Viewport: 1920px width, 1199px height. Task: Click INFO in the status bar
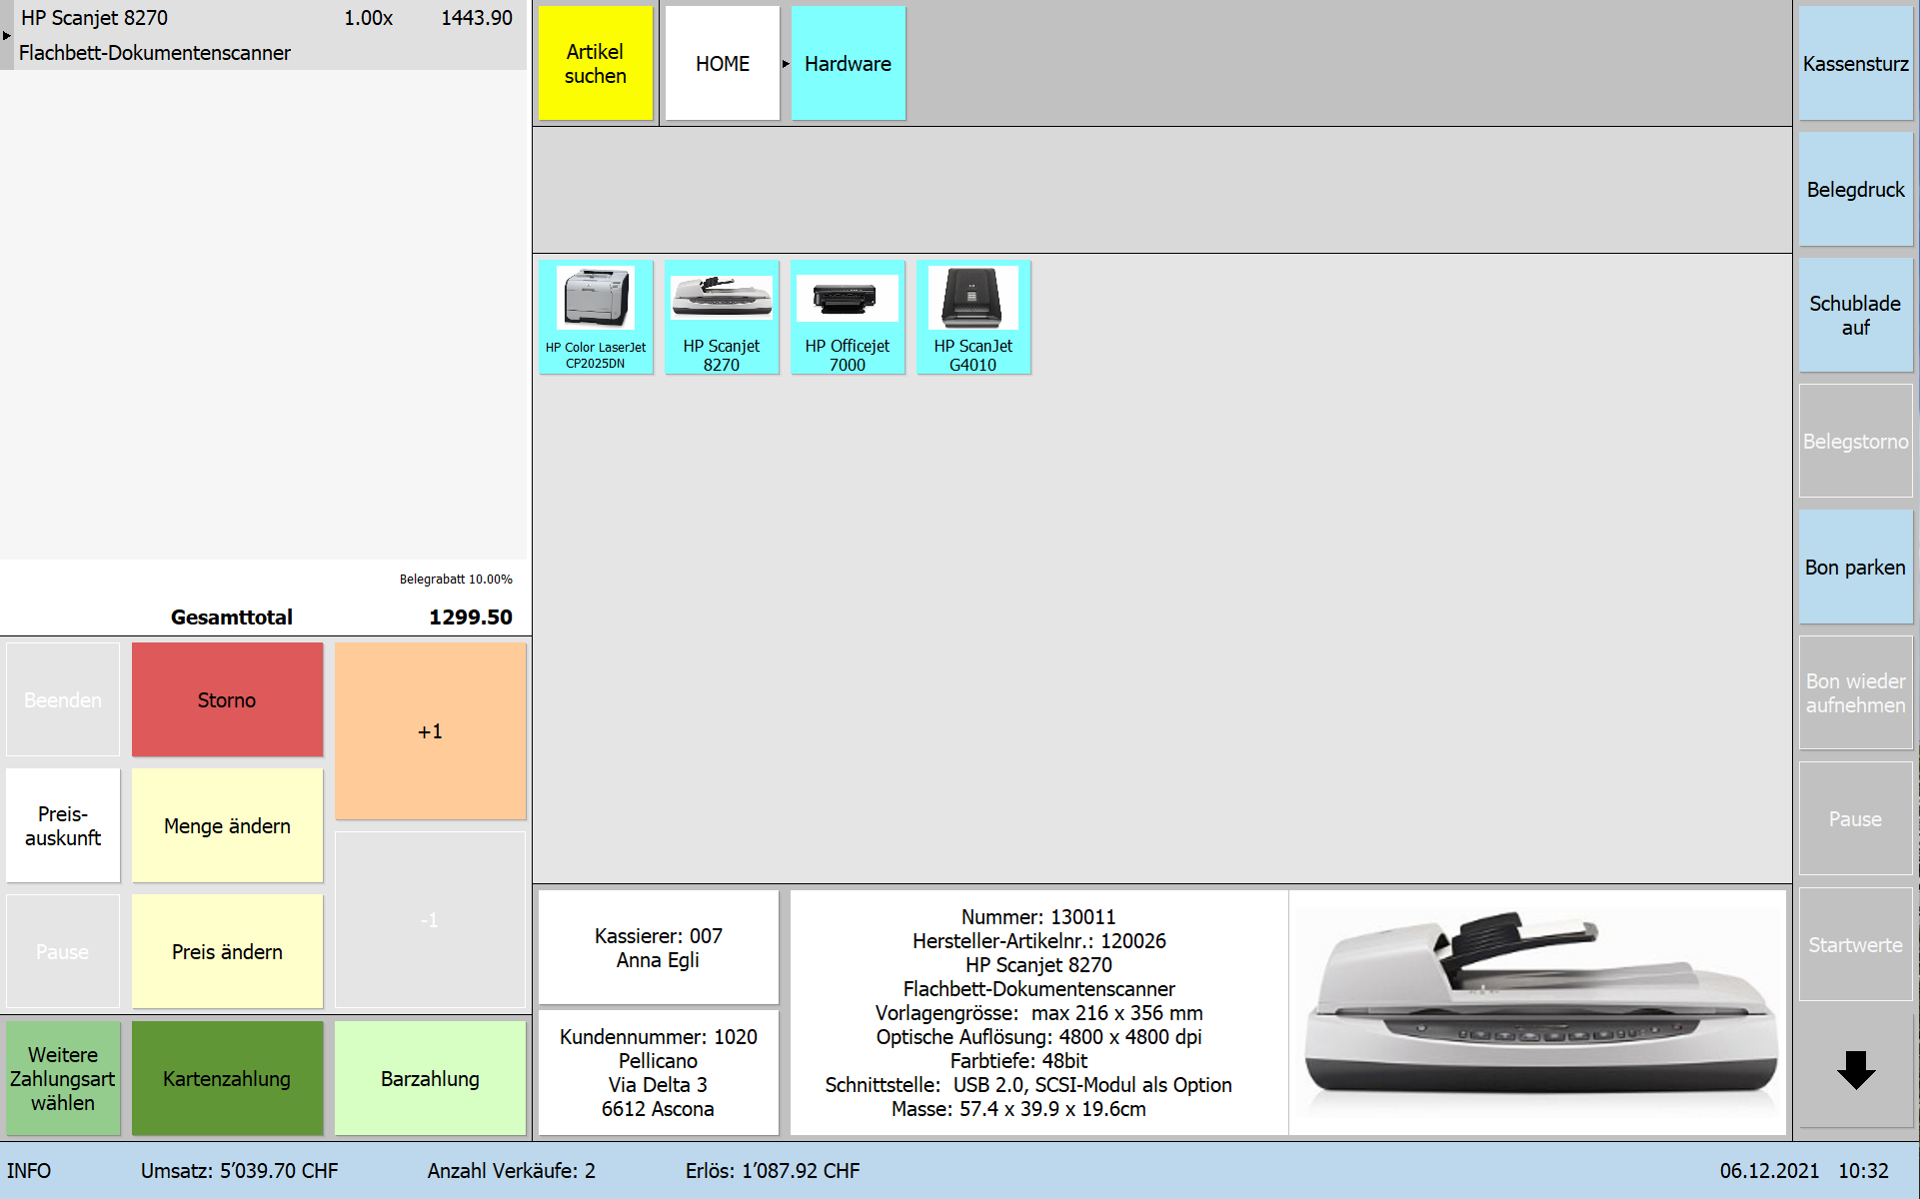[29, 1171]
